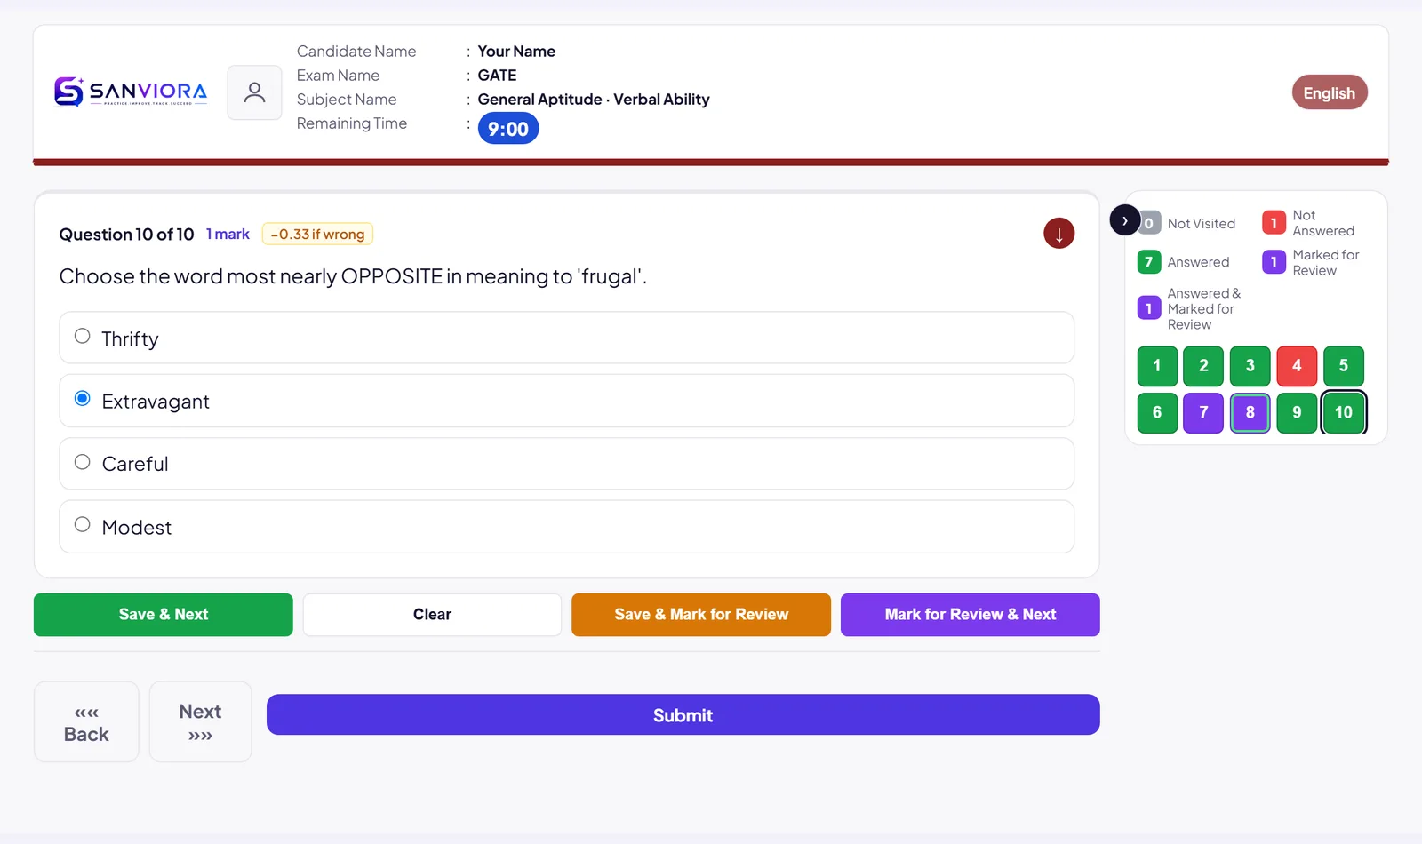Choose the Careful radio option
Image resolution: width=1422 pixels, height=844 pixels.
tap(566, 464)
